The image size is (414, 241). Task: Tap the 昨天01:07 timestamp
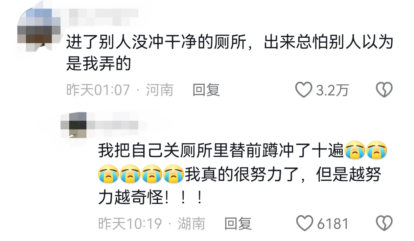[x=98, y=90]
